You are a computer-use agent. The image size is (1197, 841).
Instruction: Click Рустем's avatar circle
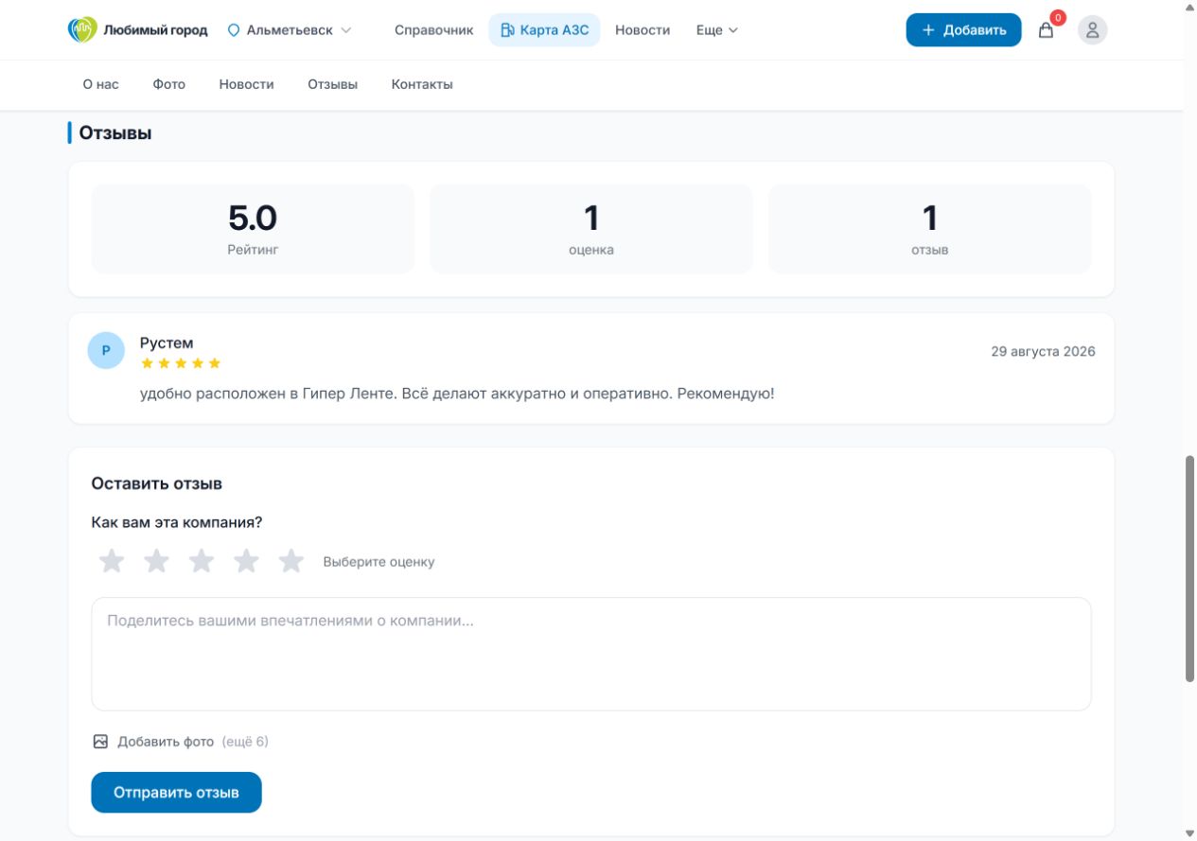tap(106, 350)
